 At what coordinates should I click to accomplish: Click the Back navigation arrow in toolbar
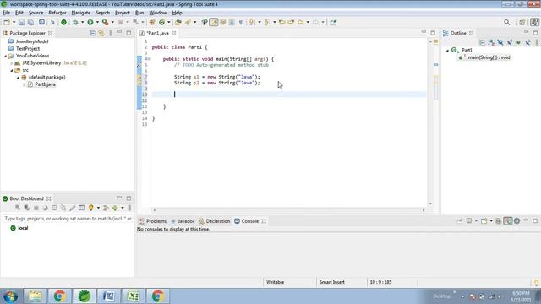[301, 23]
